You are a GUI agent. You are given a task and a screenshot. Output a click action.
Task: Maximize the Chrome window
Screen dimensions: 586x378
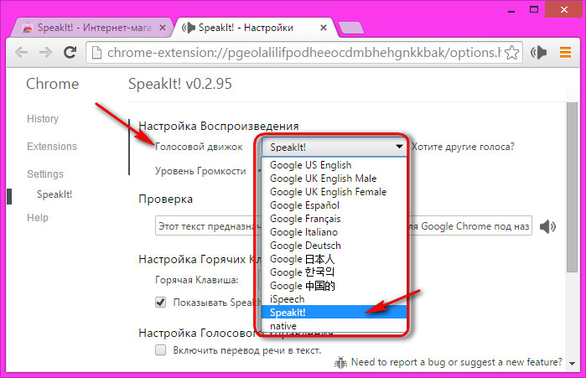(534, 10)
